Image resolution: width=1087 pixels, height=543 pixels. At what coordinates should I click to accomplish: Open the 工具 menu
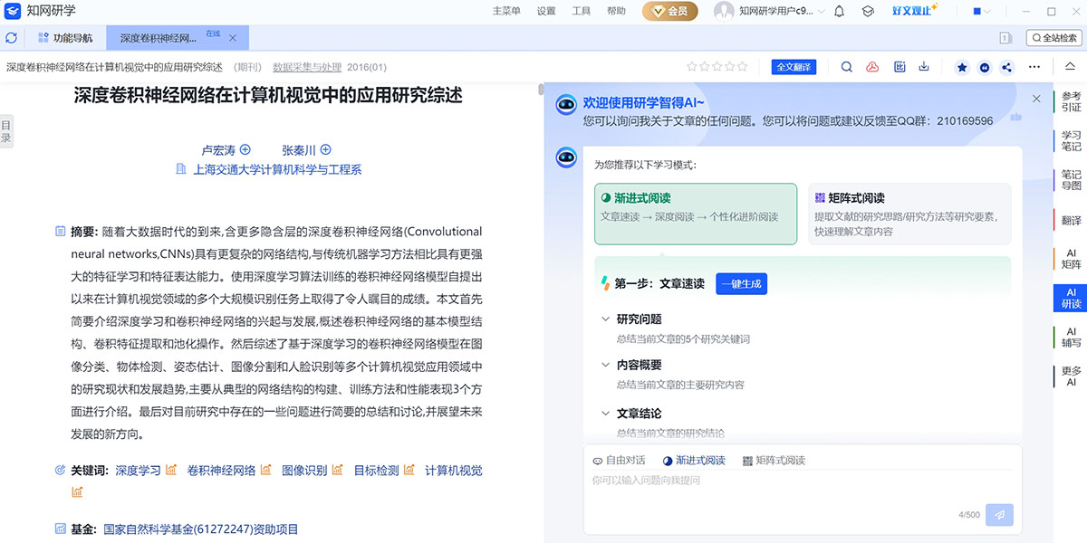click(582, 12)
